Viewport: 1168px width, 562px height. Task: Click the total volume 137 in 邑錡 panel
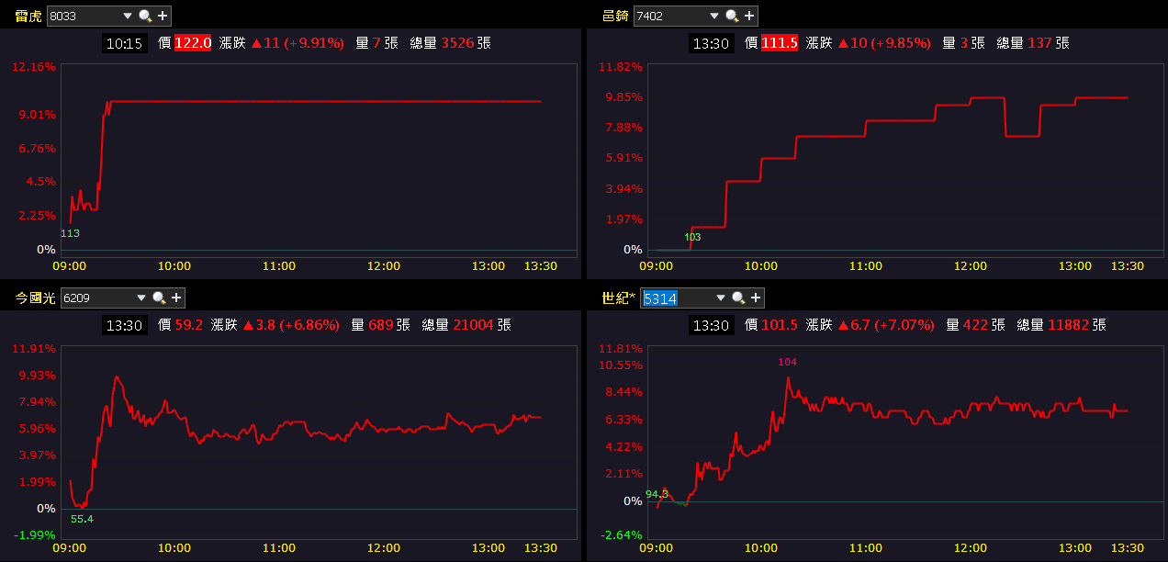tap(1039, 42)
